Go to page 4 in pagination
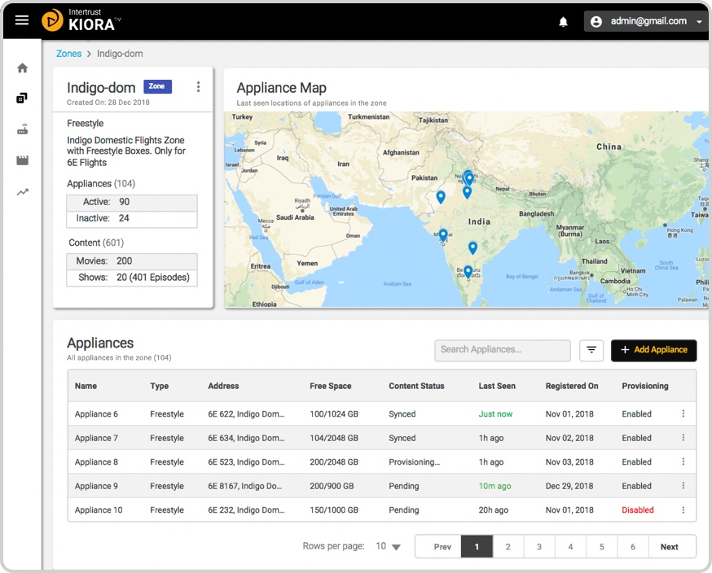 (x=570, y=547)
